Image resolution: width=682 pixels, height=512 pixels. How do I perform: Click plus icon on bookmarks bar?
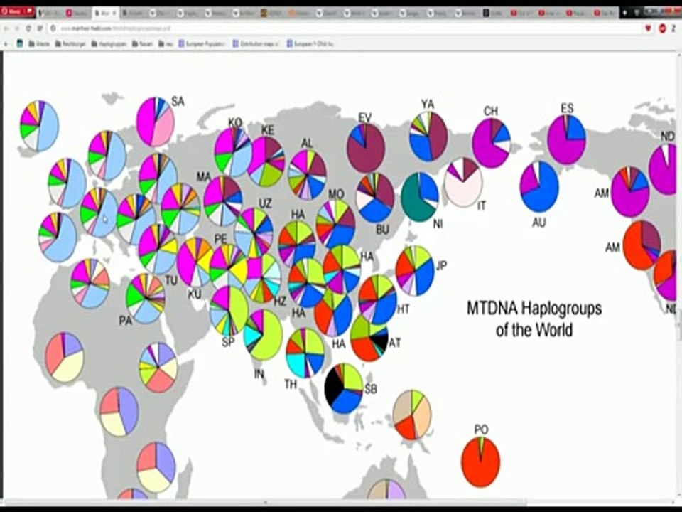(x=6, y=43)
